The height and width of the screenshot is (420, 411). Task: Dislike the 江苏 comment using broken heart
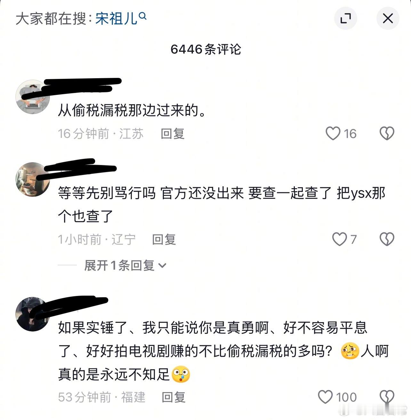click(x=387, y=133)
